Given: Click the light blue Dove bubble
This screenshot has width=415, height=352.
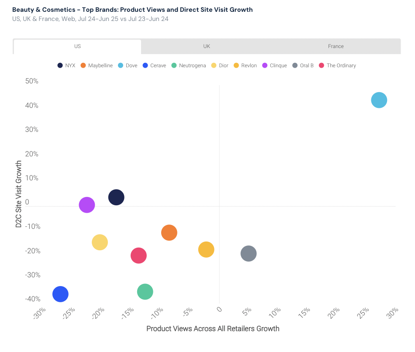Looking at the screenshot, I should (x=379, y=100).
